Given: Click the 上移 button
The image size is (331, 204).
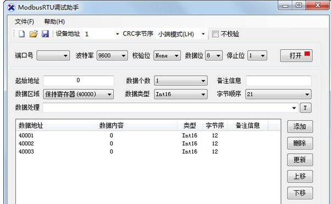Looking at the screenshot, I should point(300,176).
